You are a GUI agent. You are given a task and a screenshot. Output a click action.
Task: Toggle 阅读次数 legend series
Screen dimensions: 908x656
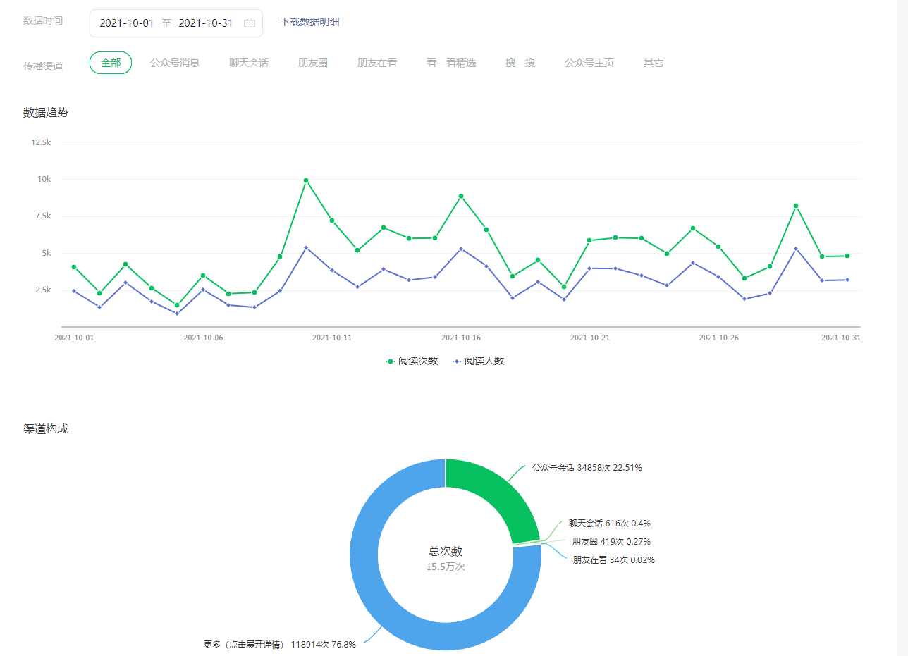[412, 361]
